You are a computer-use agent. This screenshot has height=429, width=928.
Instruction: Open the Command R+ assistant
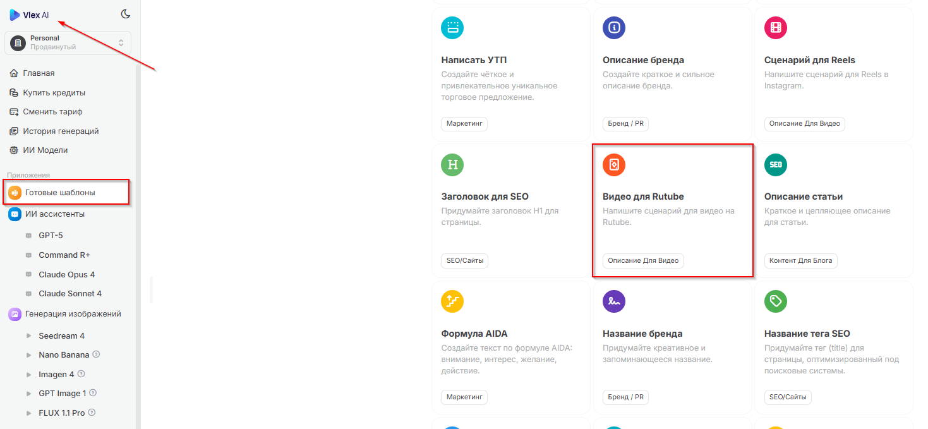click(64, 255)
